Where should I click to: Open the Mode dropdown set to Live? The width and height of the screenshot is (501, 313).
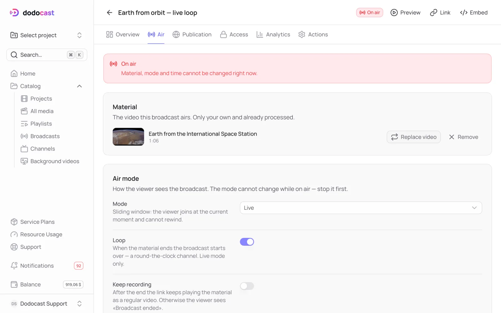(361, 208)
